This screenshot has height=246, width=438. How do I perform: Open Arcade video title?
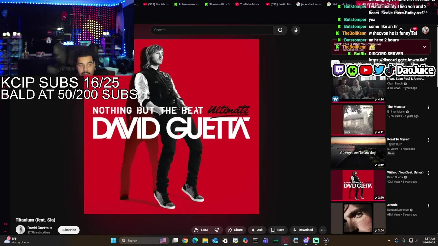[x=392, y=205]
